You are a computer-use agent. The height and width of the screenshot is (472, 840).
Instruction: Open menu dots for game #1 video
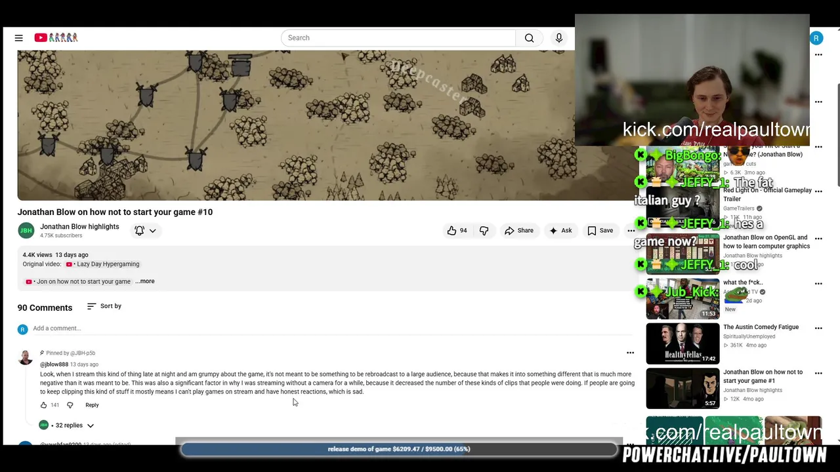(818, 374)
